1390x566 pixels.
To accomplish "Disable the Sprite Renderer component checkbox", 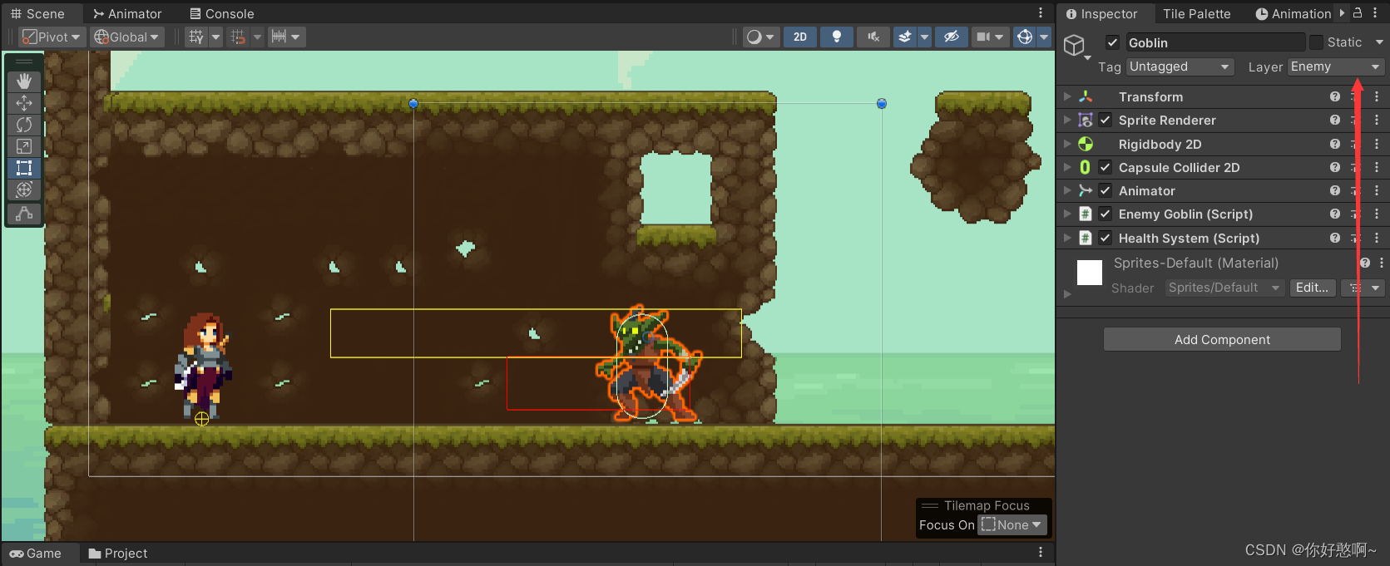I will (x=1106, y=120).
